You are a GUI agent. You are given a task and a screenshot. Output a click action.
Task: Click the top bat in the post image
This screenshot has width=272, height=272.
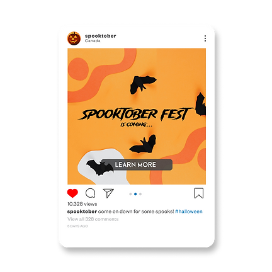[x=143, y=84]
